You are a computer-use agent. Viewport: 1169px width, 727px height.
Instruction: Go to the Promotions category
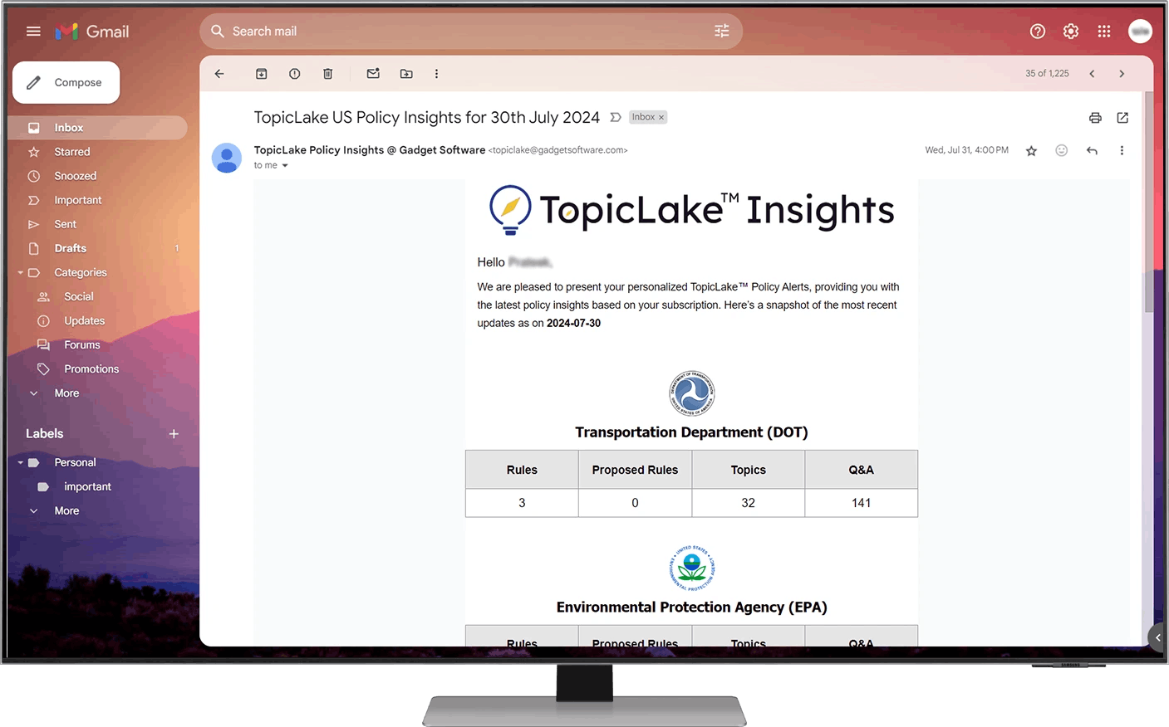[x=91, y=368]
